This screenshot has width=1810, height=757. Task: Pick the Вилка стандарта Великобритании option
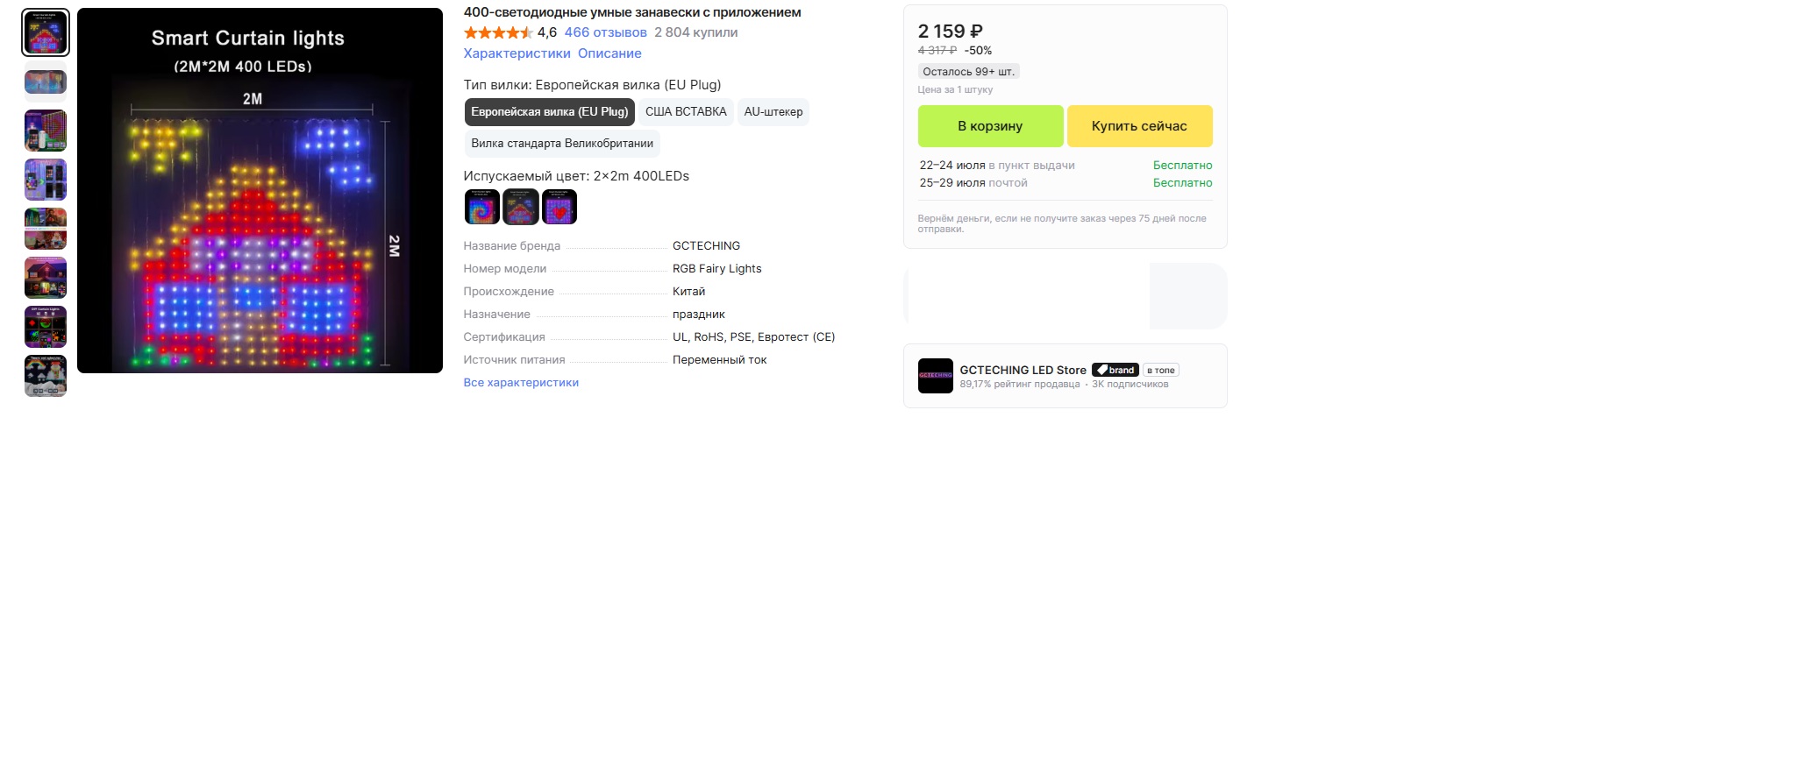562,144
